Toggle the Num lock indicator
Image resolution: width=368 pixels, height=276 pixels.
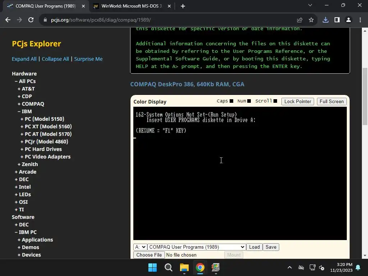tap(249, 101)
